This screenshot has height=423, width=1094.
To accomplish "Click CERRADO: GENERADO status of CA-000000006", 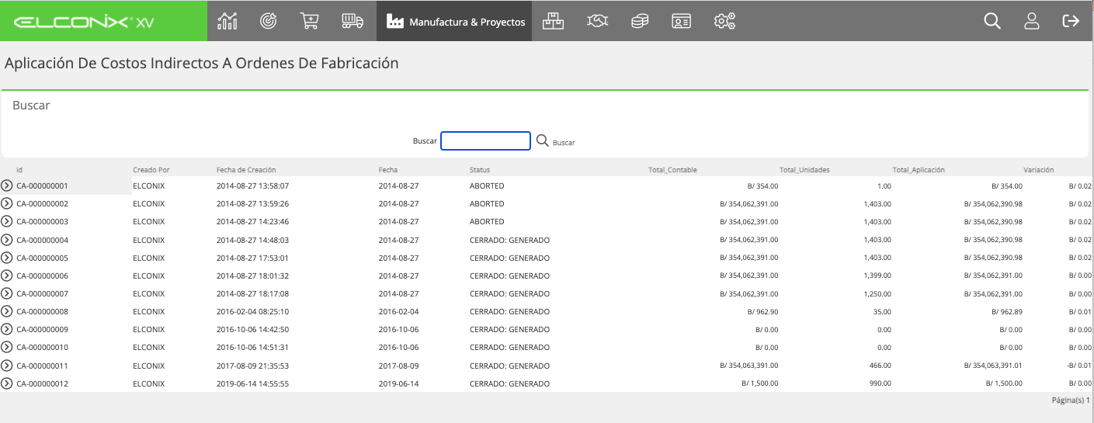I will click(x=509, y=276).
